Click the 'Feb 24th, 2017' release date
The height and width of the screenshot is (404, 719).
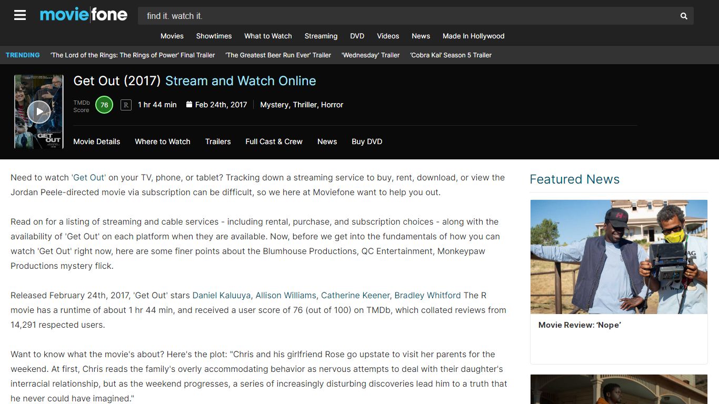(x=221, y=105)
